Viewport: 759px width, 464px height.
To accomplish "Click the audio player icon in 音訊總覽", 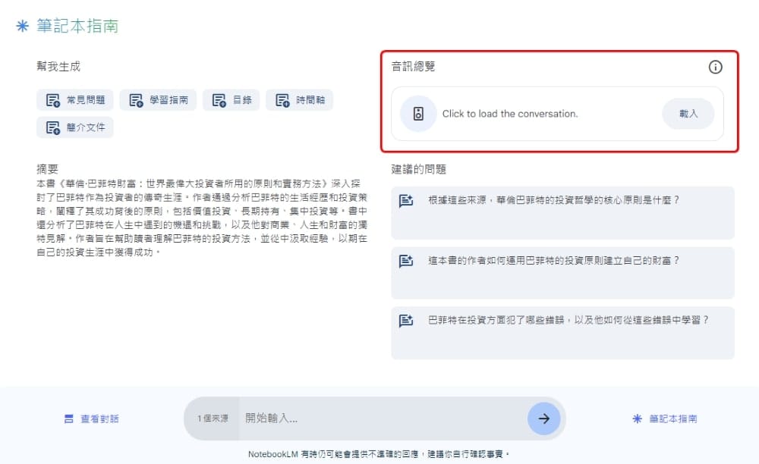I will (418, 114).
